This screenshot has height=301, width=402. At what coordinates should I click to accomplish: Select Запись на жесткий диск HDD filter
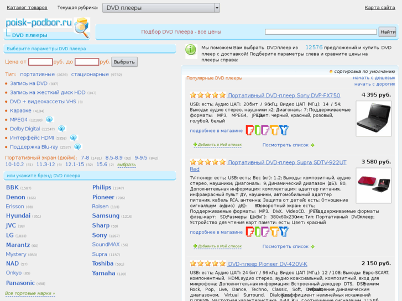tap(48, 92)
